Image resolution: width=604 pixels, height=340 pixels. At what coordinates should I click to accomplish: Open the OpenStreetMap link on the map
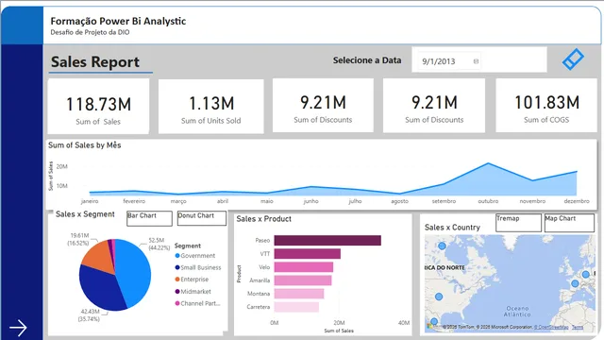point(551,328)
